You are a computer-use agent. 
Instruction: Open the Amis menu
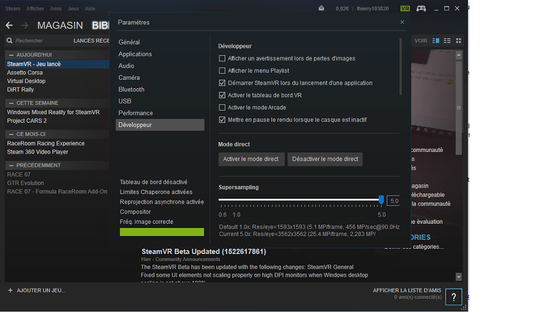[55, 9]
